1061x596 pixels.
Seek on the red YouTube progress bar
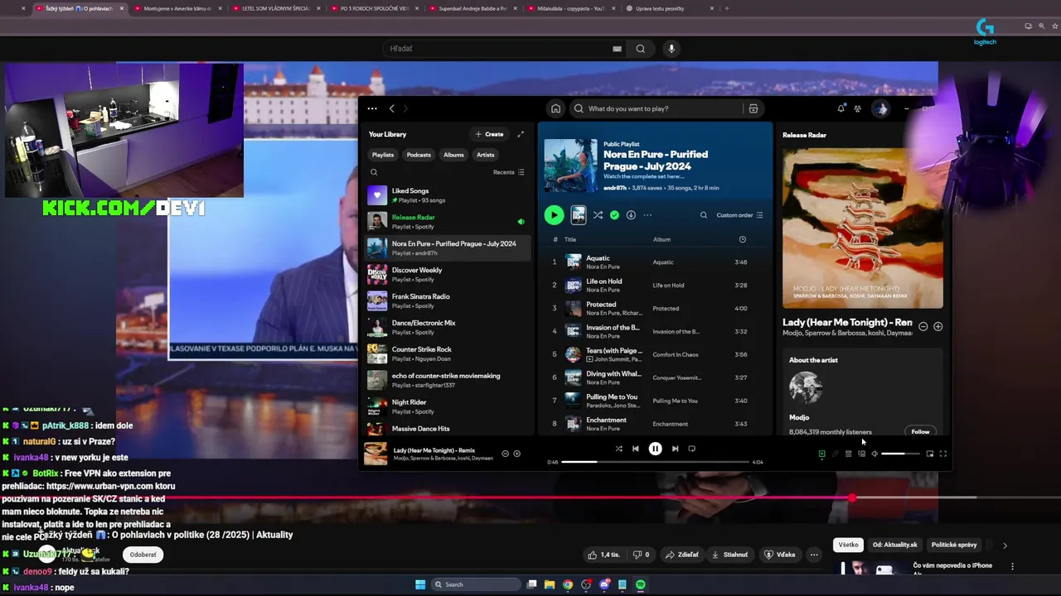(530, 497)
